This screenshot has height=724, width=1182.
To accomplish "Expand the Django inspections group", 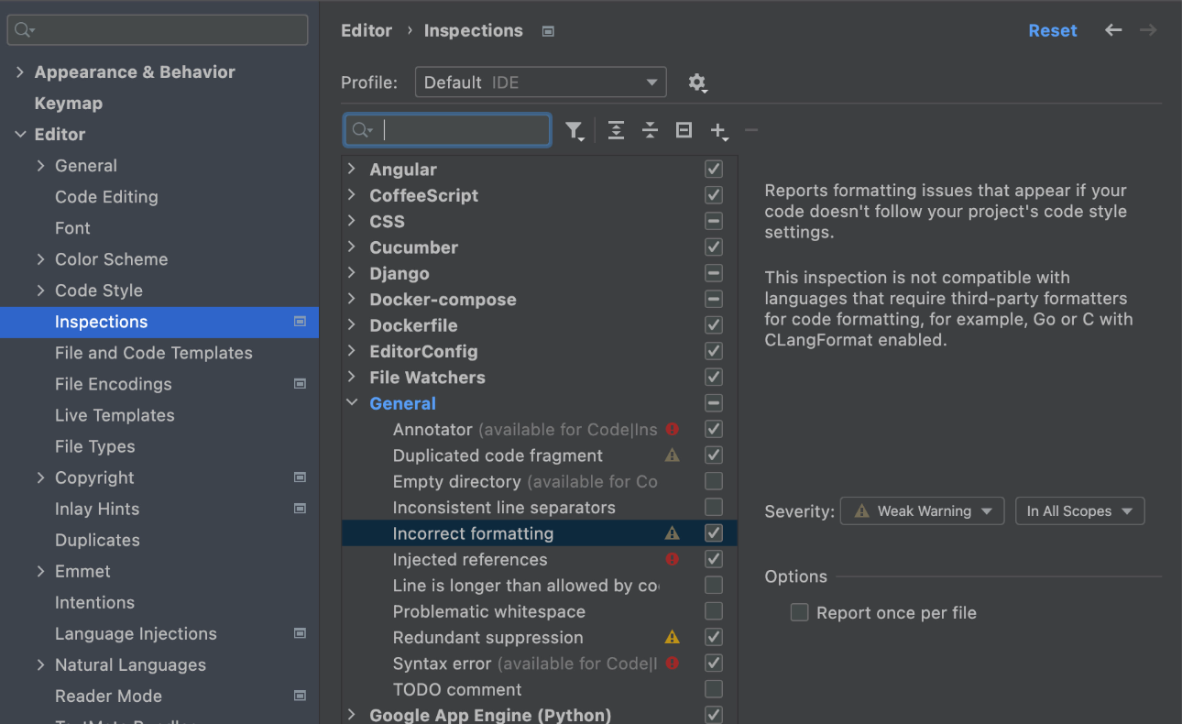I will [x=352, y=273].
